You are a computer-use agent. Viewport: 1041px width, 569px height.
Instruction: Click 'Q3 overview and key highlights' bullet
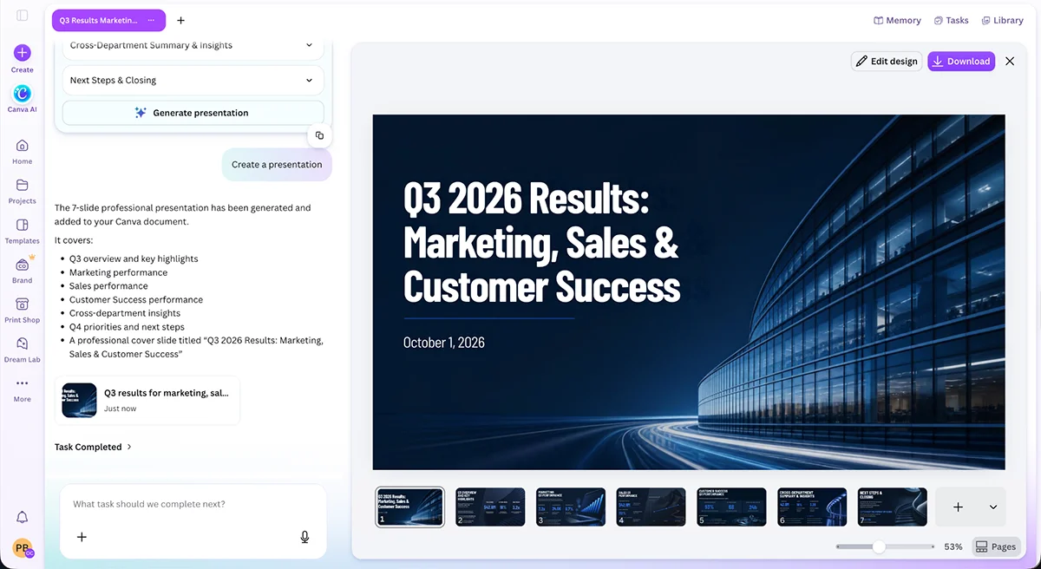coord(134,258)
